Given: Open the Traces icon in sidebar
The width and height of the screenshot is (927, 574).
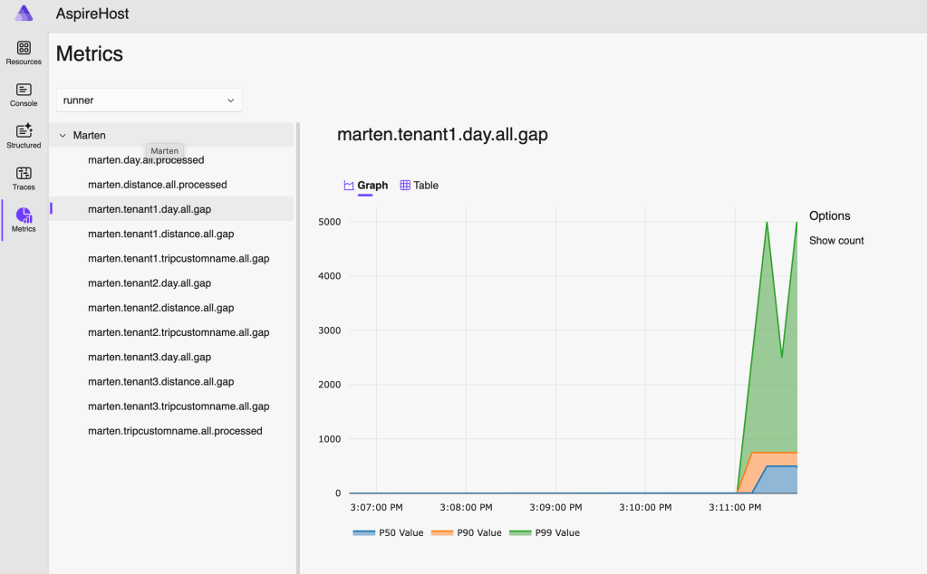Looking at the screenshot, I should [24, 173].
